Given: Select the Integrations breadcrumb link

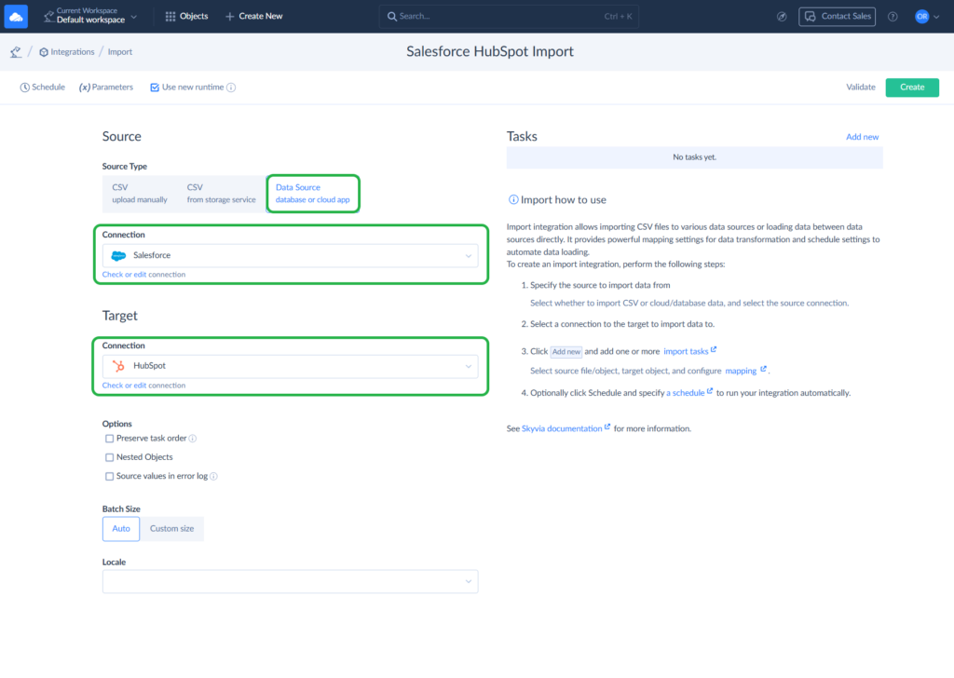Looking at the screenshot, I should (x=66, y=51).
